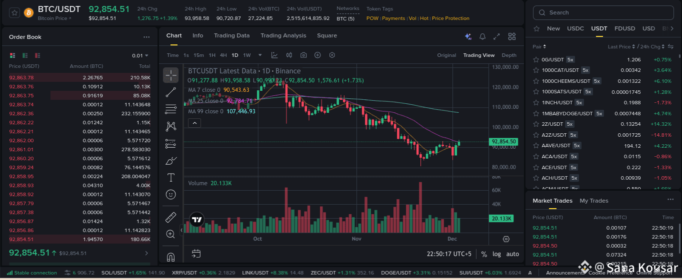Collapse the chart indicator legend
This screenshot has width=682, height=280.
pos(194,123)
